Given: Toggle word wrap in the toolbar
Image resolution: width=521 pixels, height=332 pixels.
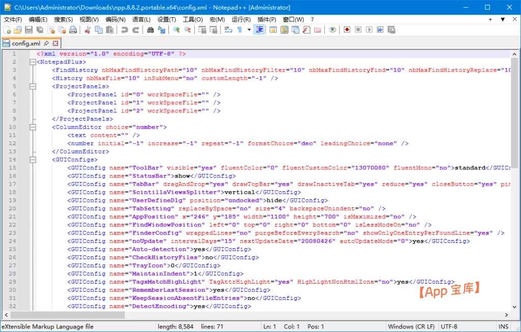Looking at the screenshot, I should [x=228, y=30].
